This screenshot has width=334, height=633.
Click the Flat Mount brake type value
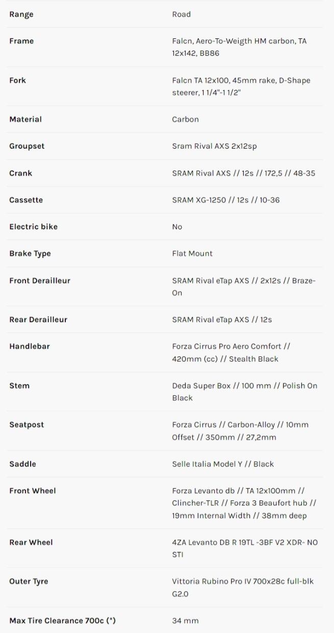pos(192,254)
